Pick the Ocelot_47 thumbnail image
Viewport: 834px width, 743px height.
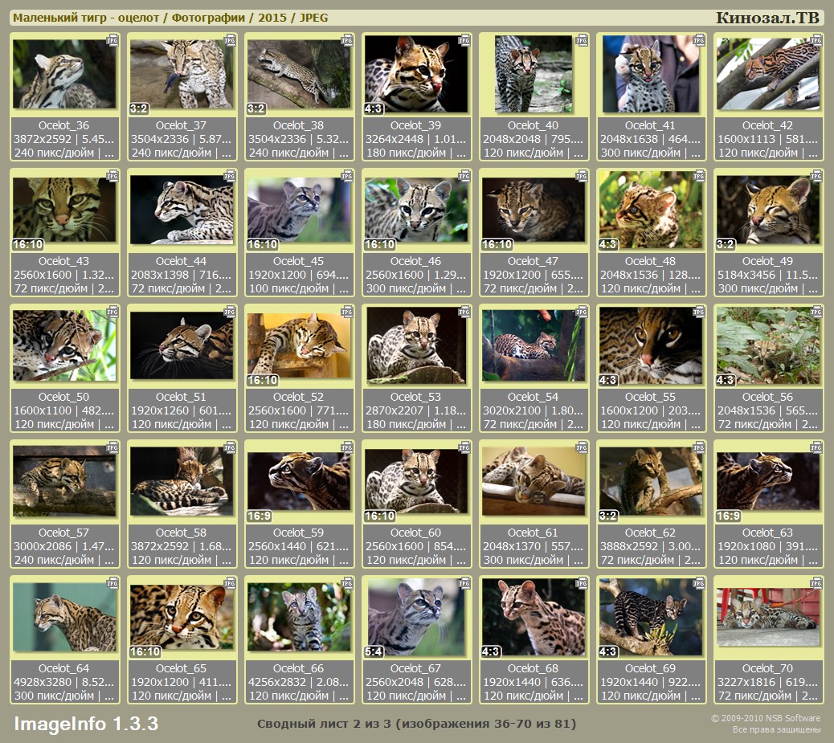coord(534,210)
